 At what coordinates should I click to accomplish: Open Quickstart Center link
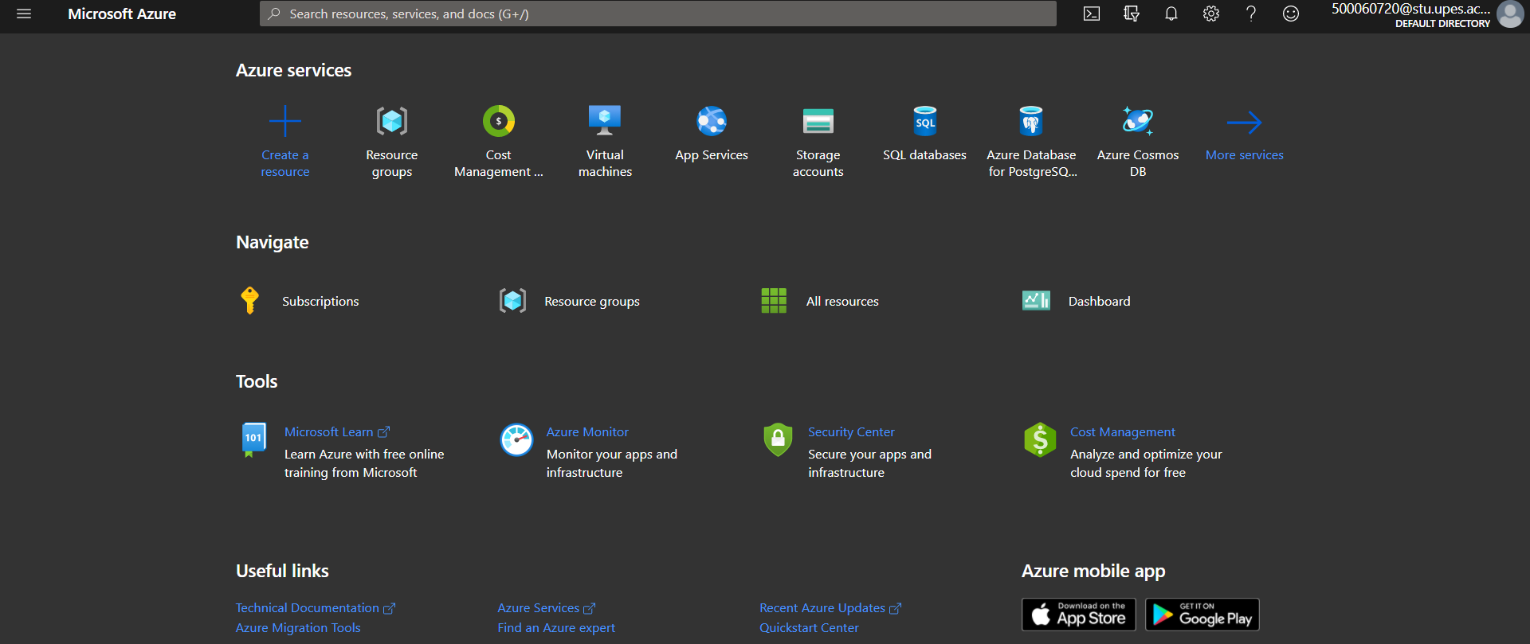point(809,628)
